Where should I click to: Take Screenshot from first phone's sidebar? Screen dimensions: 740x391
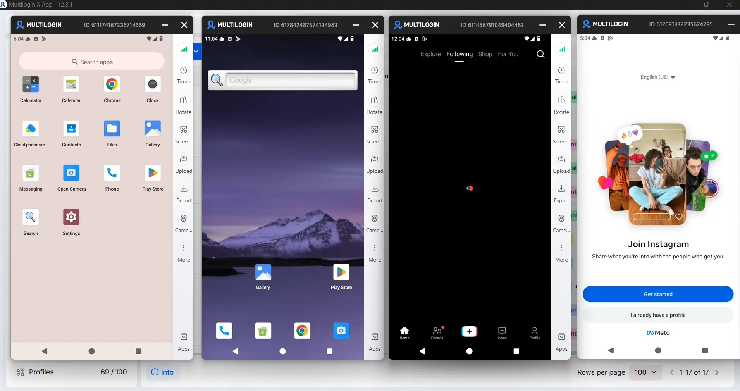coord(184,134)
